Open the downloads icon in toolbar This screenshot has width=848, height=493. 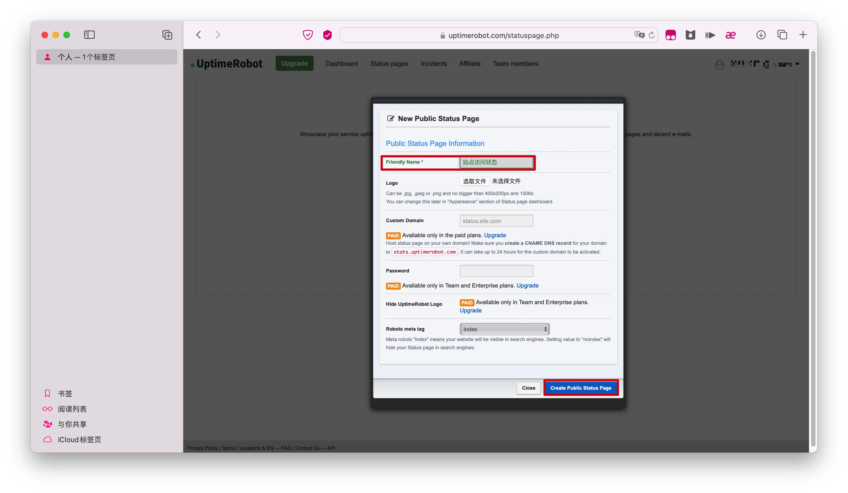(x=761, y=35)
